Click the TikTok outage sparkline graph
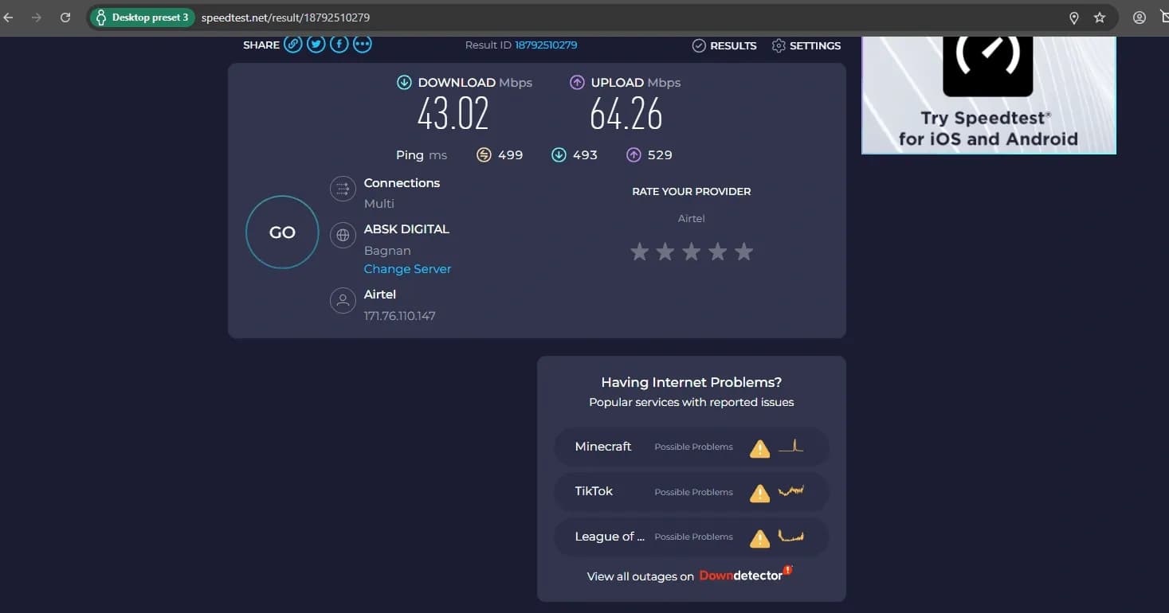Viewport: 1169px width, 613px height. [792, 492]
